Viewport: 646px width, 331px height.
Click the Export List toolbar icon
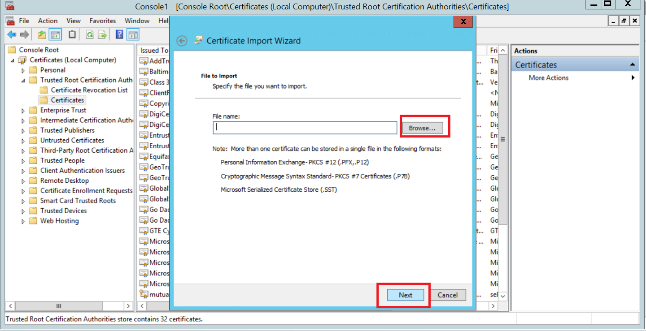click(x=102, y=35)
